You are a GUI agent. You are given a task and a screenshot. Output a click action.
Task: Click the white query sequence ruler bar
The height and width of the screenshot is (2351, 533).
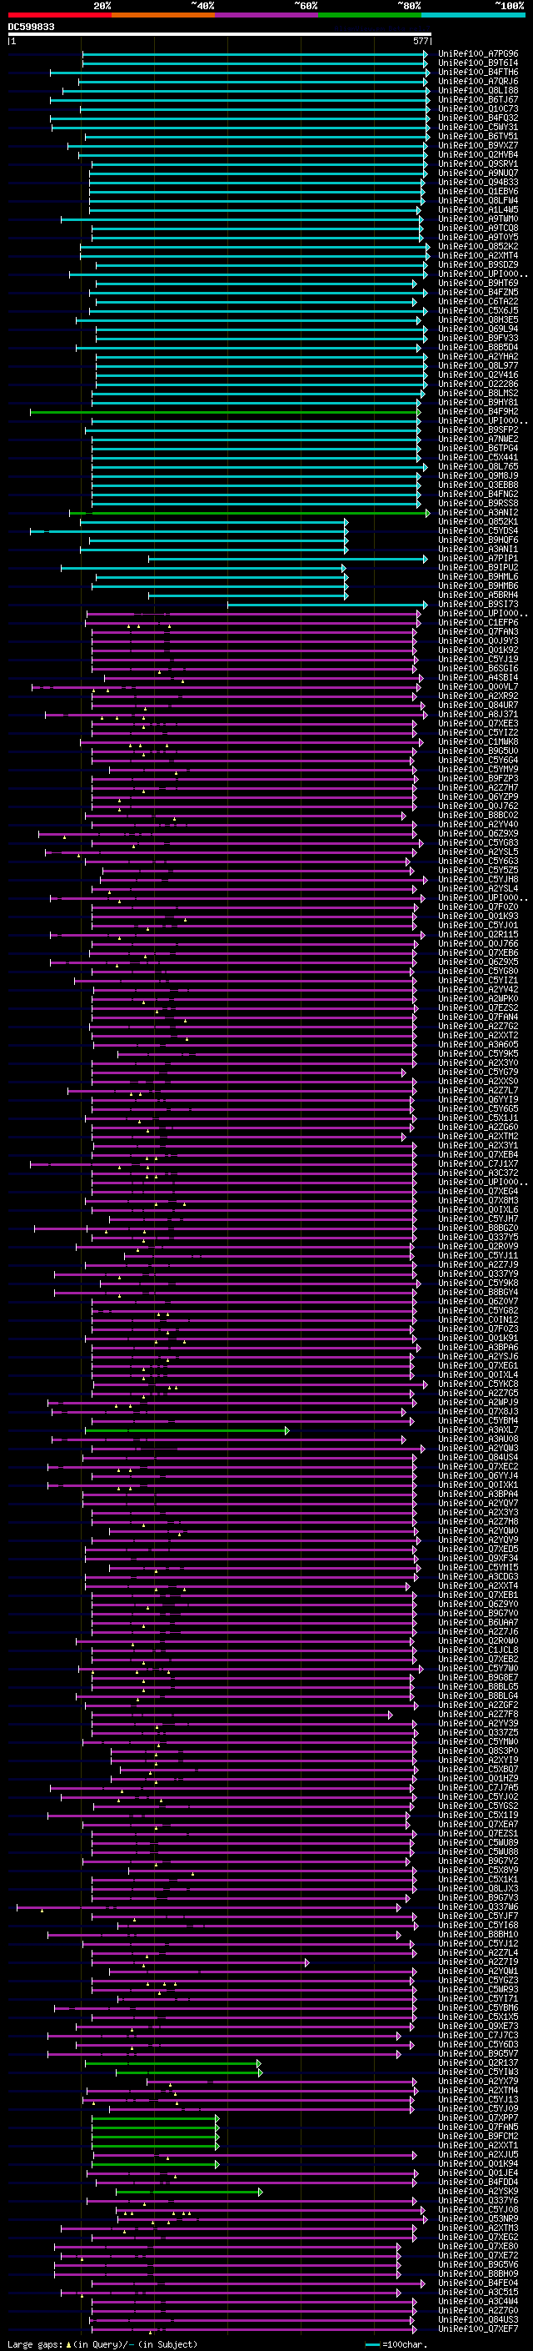point(220,35)
